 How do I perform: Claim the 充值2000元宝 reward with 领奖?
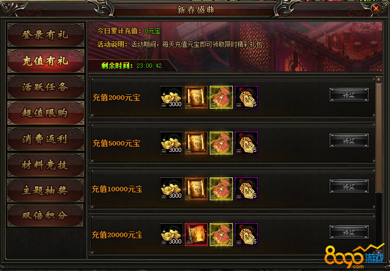(x=349, y=95)
